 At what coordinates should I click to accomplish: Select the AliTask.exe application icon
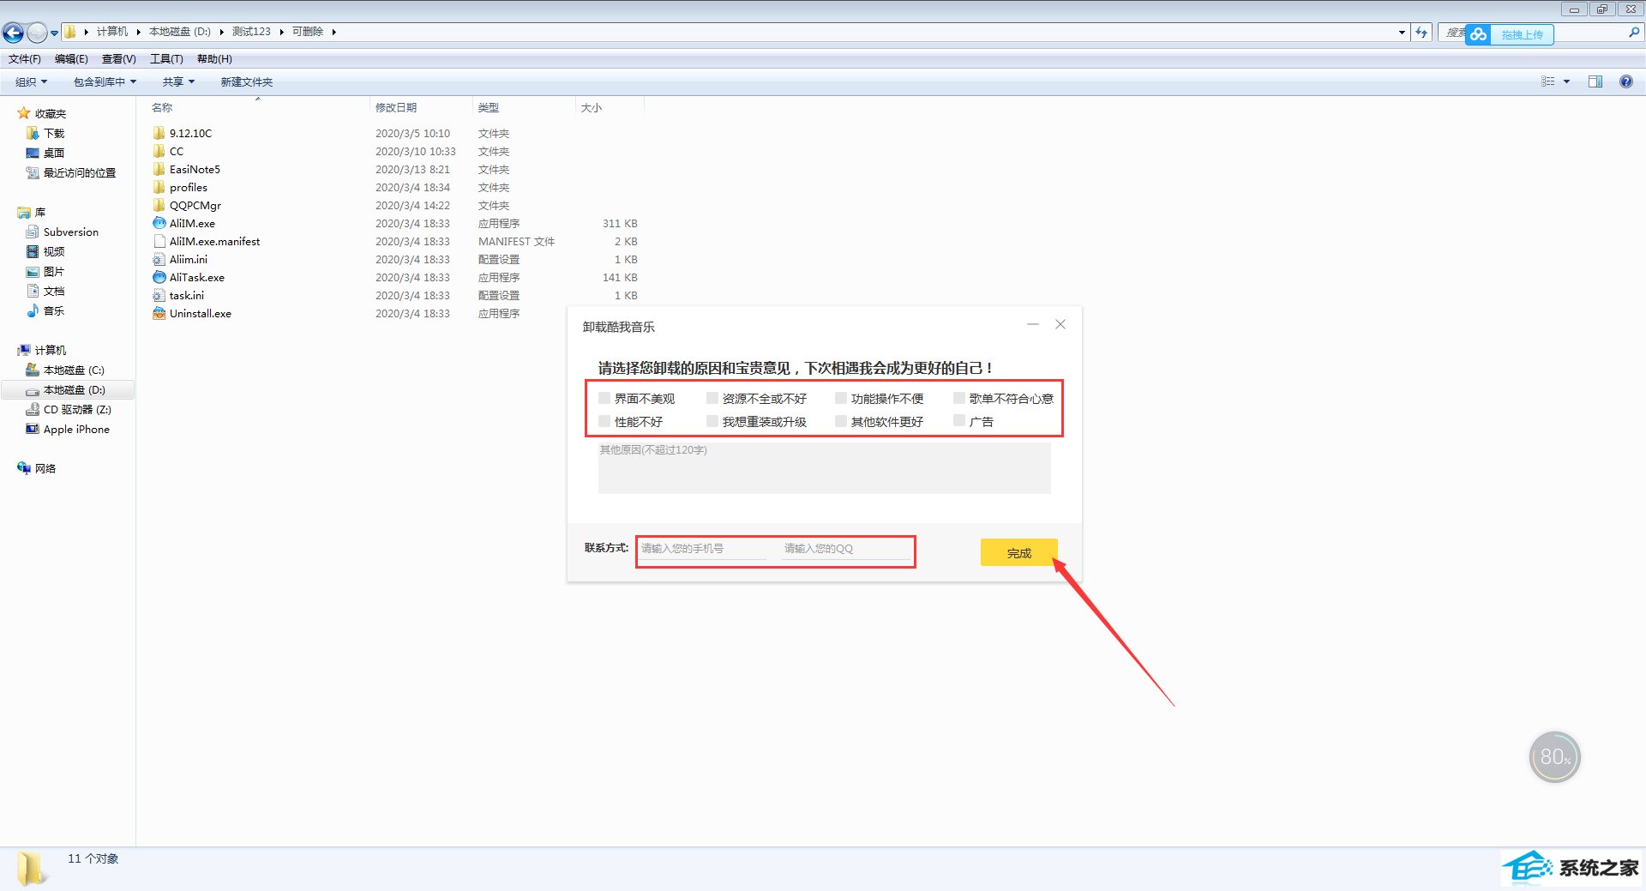coord(159,277)
